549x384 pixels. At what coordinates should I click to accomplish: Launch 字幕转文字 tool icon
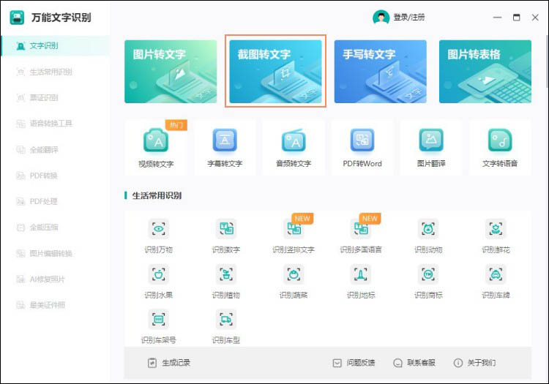pos(225,140)
